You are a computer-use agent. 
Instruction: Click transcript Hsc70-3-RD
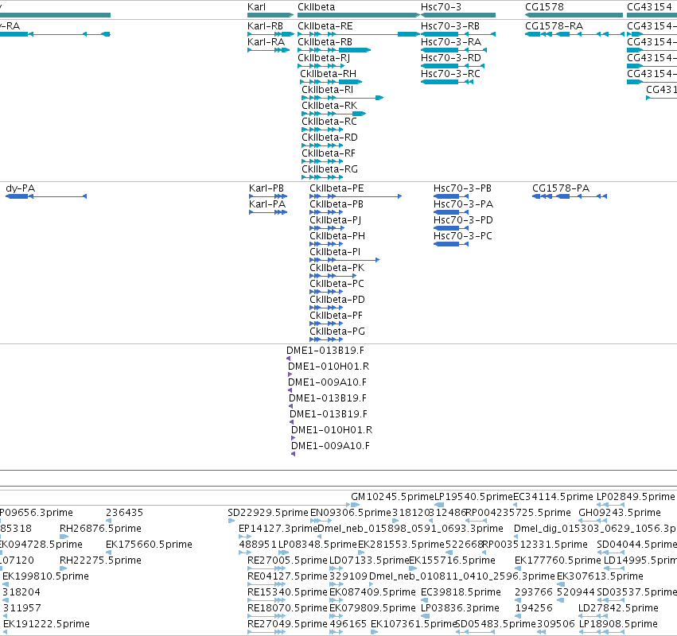pyautogui.click(x=451, y=58)
